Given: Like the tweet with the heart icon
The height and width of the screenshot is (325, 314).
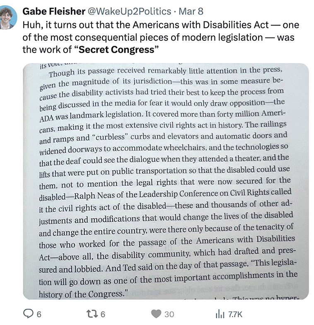Looking at the screenshot, I should 156,314.
